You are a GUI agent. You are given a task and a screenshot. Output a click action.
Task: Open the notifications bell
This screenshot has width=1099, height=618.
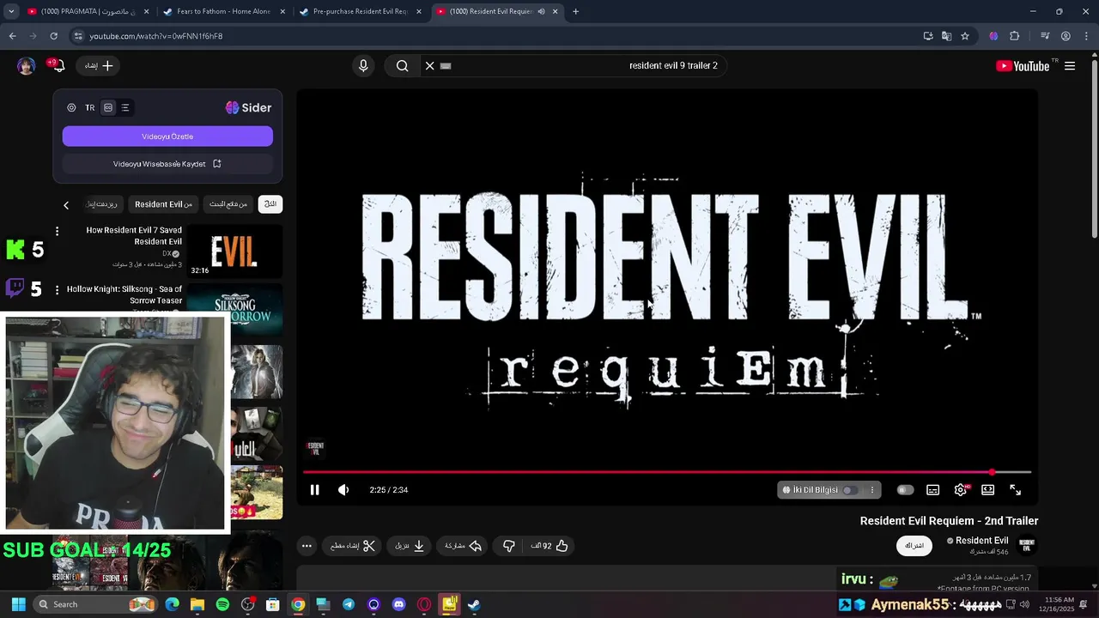pyautogui.click(x=58, y=66)
